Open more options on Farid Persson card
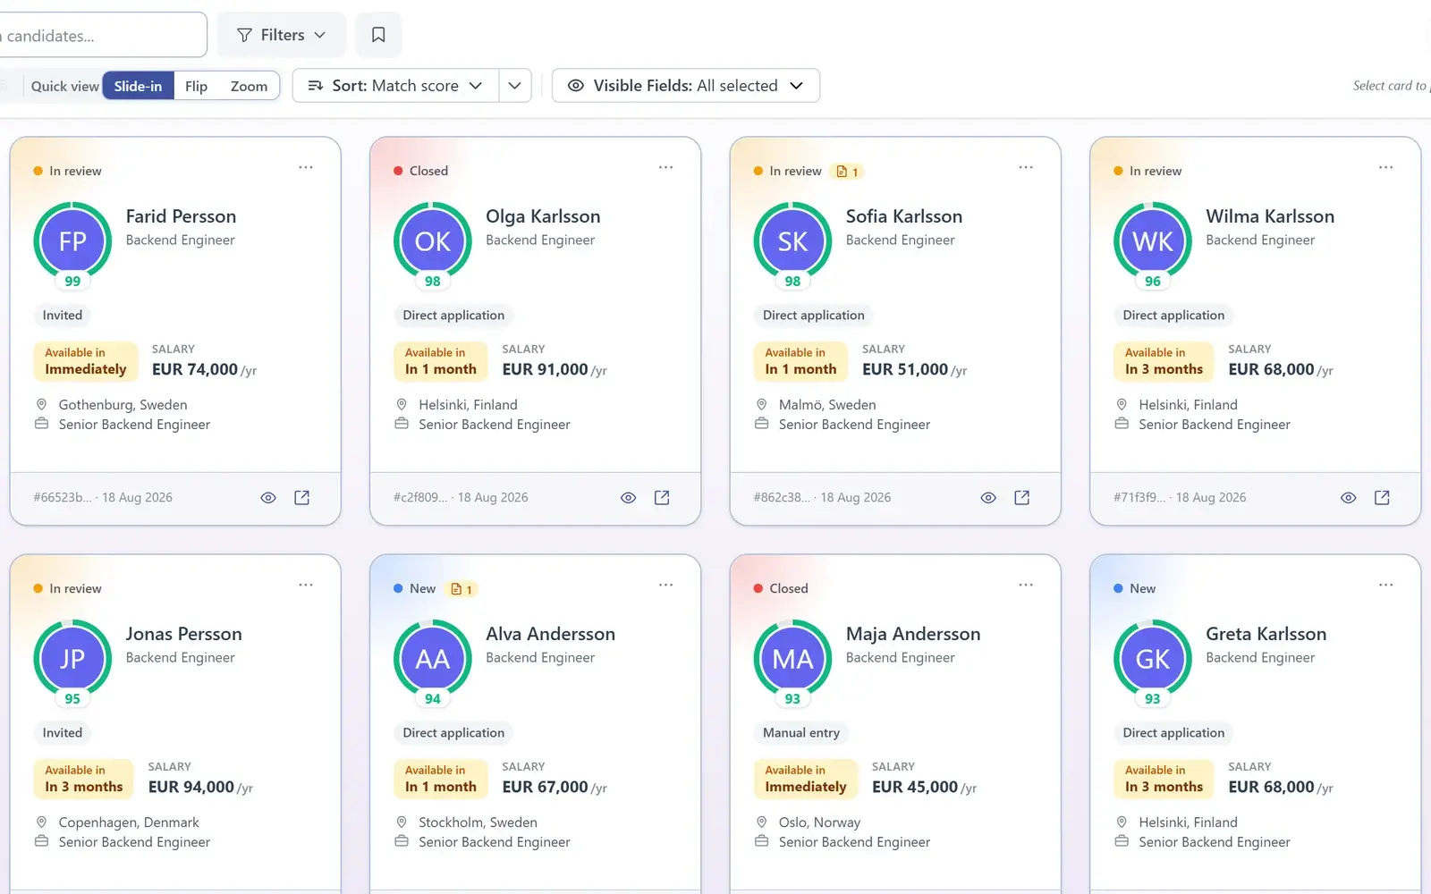This screenshot has width=1431, height=894. pyautogui.click(x=306, y=167)
